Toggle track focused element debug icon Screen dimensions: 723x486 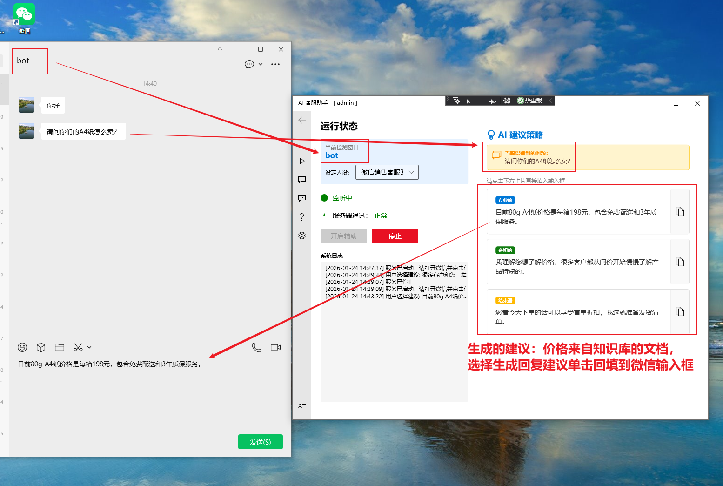tap(493, 101)
